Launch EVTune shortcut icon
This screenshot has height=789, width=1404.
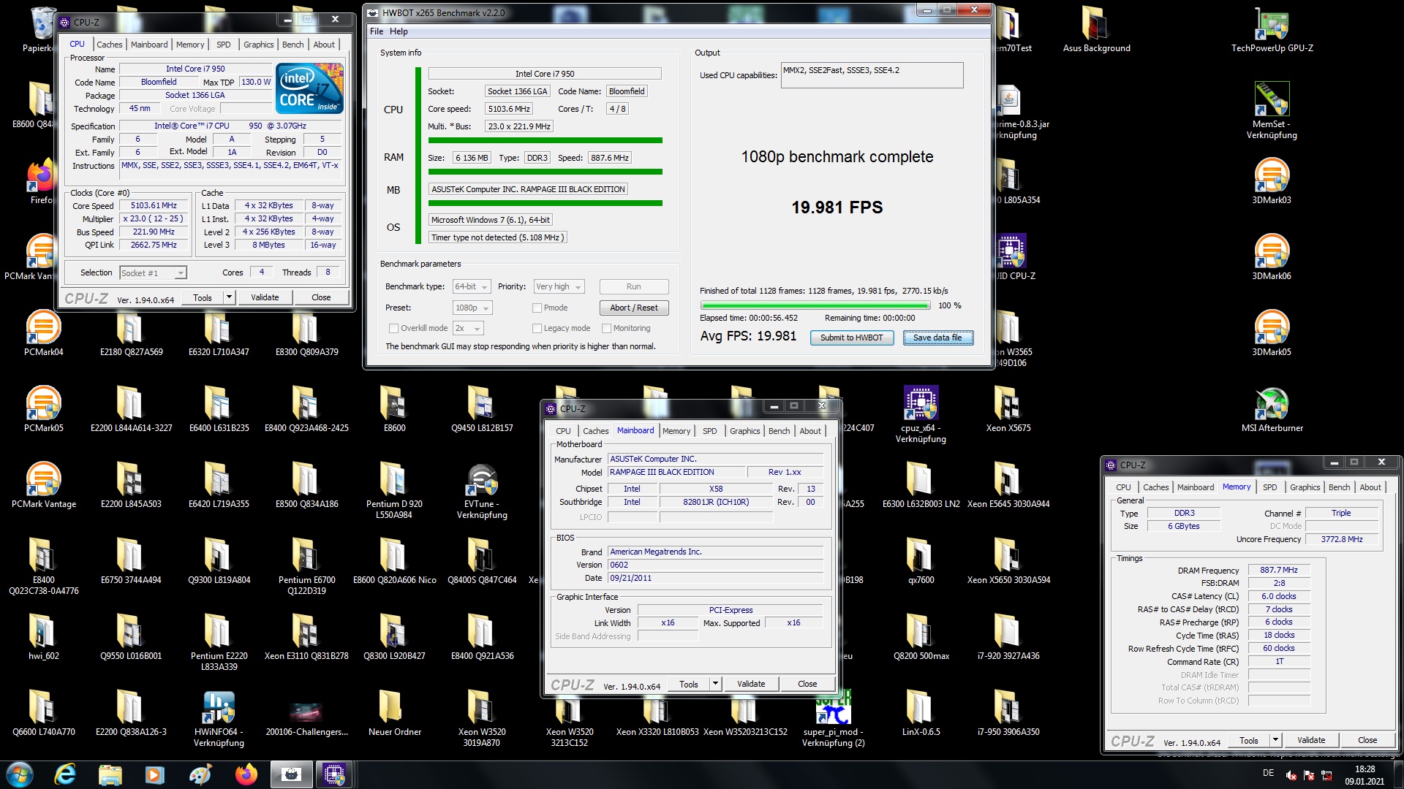pos(482,491)
